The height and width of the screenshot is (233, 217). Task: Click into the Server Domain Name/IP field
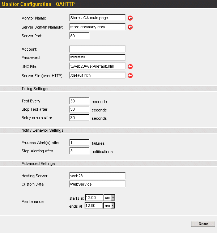pos(97,27)
